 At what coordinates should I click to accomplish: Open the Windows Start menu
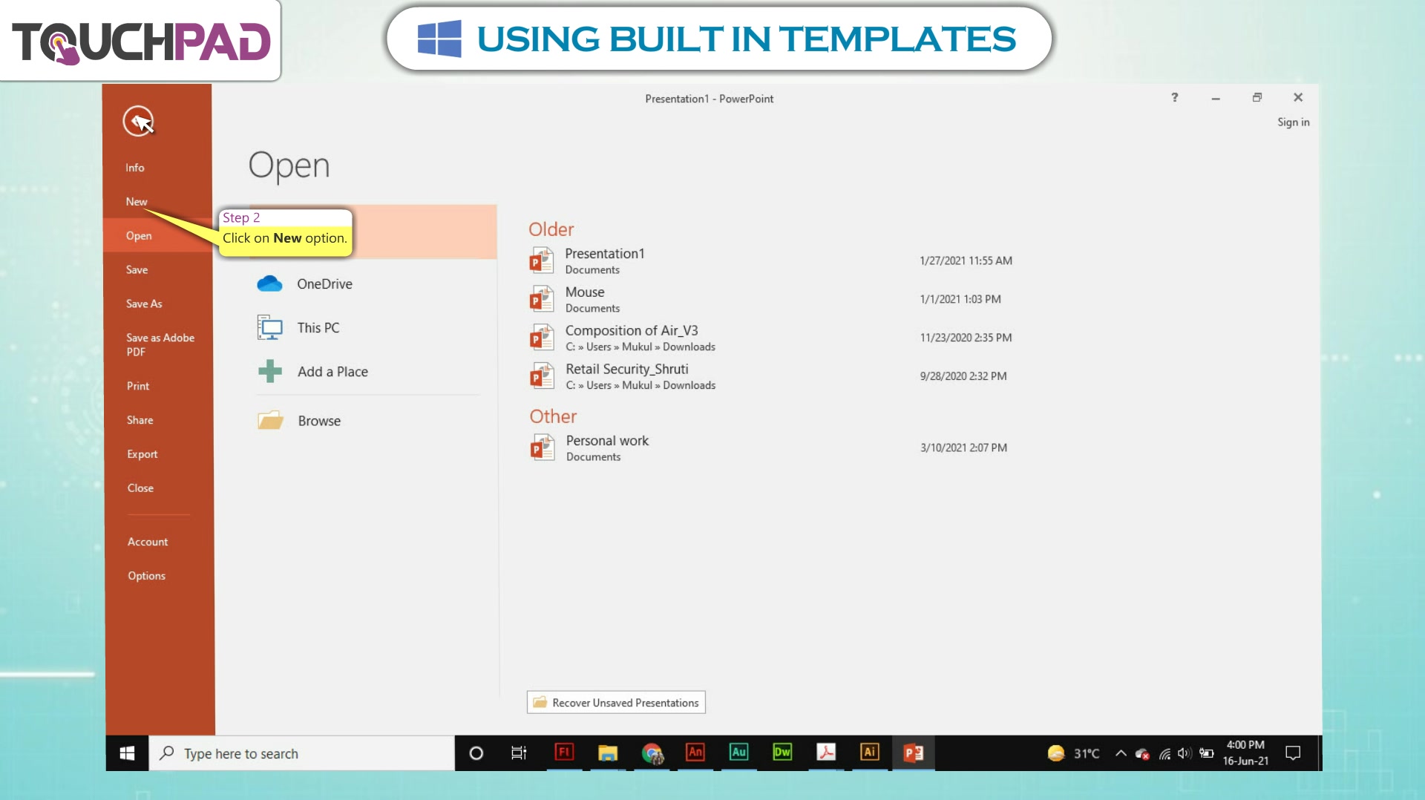(127, 753)
